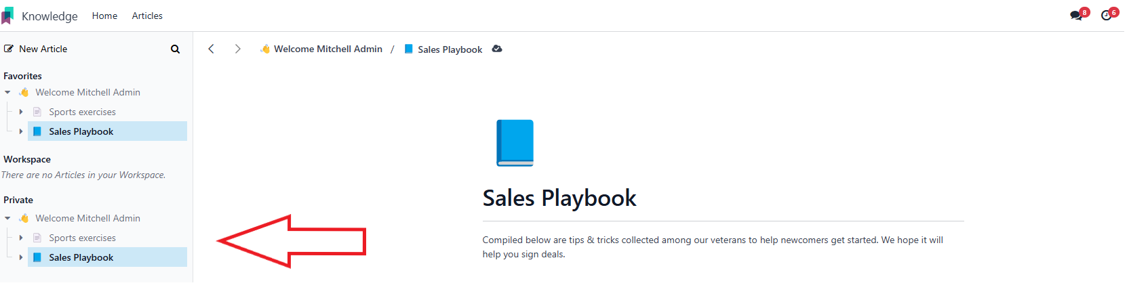Image resolution: width=1129 pixels, height=300 pixels.
Task: Open the activities clock icon
Action: pyautogui.click(x=1107, y=16)
